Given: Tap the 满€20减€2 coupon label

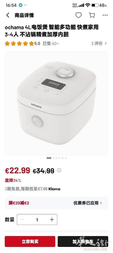Looking at the screenshot, I should tap(19, 203).
